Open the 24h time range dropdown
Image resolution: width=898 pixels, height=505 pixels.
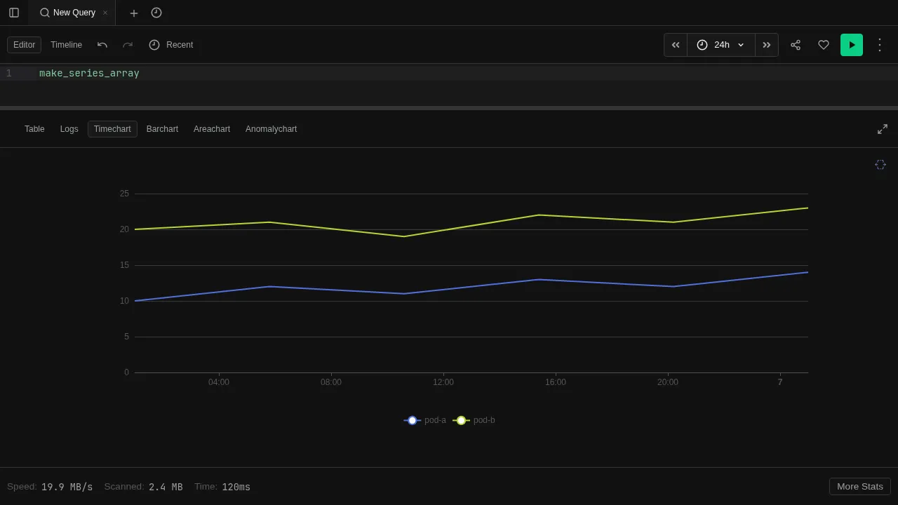[721, 45]
